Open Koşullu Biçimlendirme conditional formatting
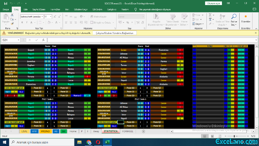Image resolution: width=259 pixels, height=146 pixels. coord(156,20)
